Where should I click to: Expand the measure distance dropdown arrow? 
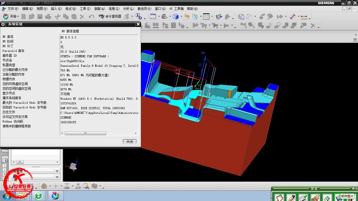click(310, 18)
